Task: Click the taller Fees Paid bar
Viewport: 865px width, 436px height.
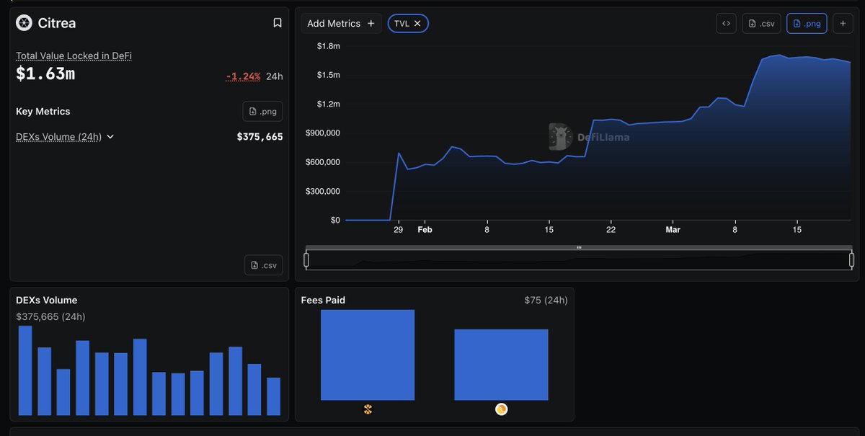Action: click(368, 355)
